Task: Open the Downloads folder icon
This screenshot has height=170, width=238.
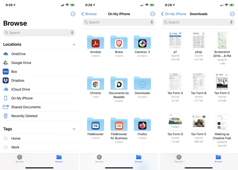Action: tap(142, 83)
